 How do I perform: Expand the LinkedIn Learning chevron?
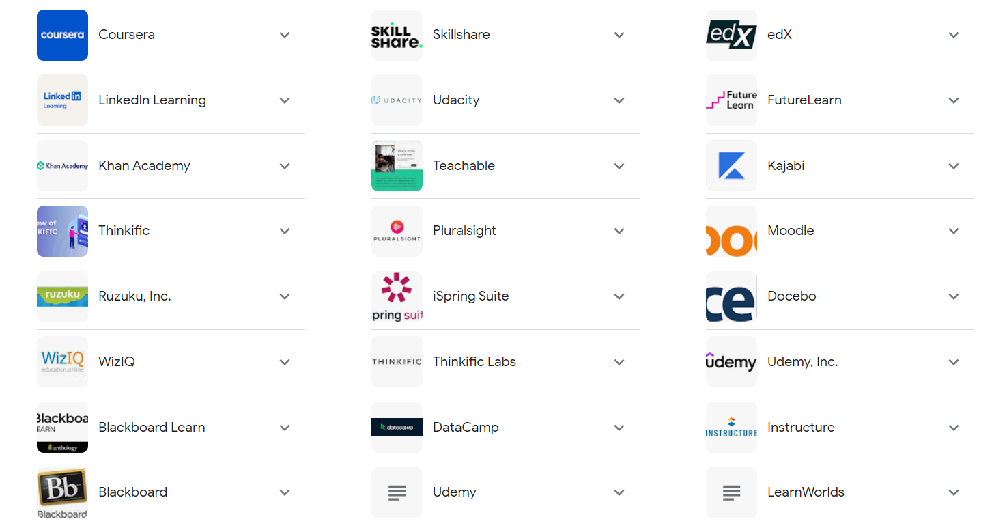click(x=285, y=100)
